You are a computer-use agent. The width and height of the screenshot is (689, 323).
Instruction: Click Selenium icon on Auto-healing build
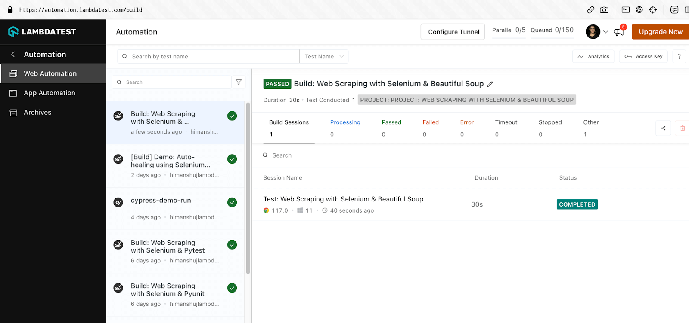pos(118,159)
